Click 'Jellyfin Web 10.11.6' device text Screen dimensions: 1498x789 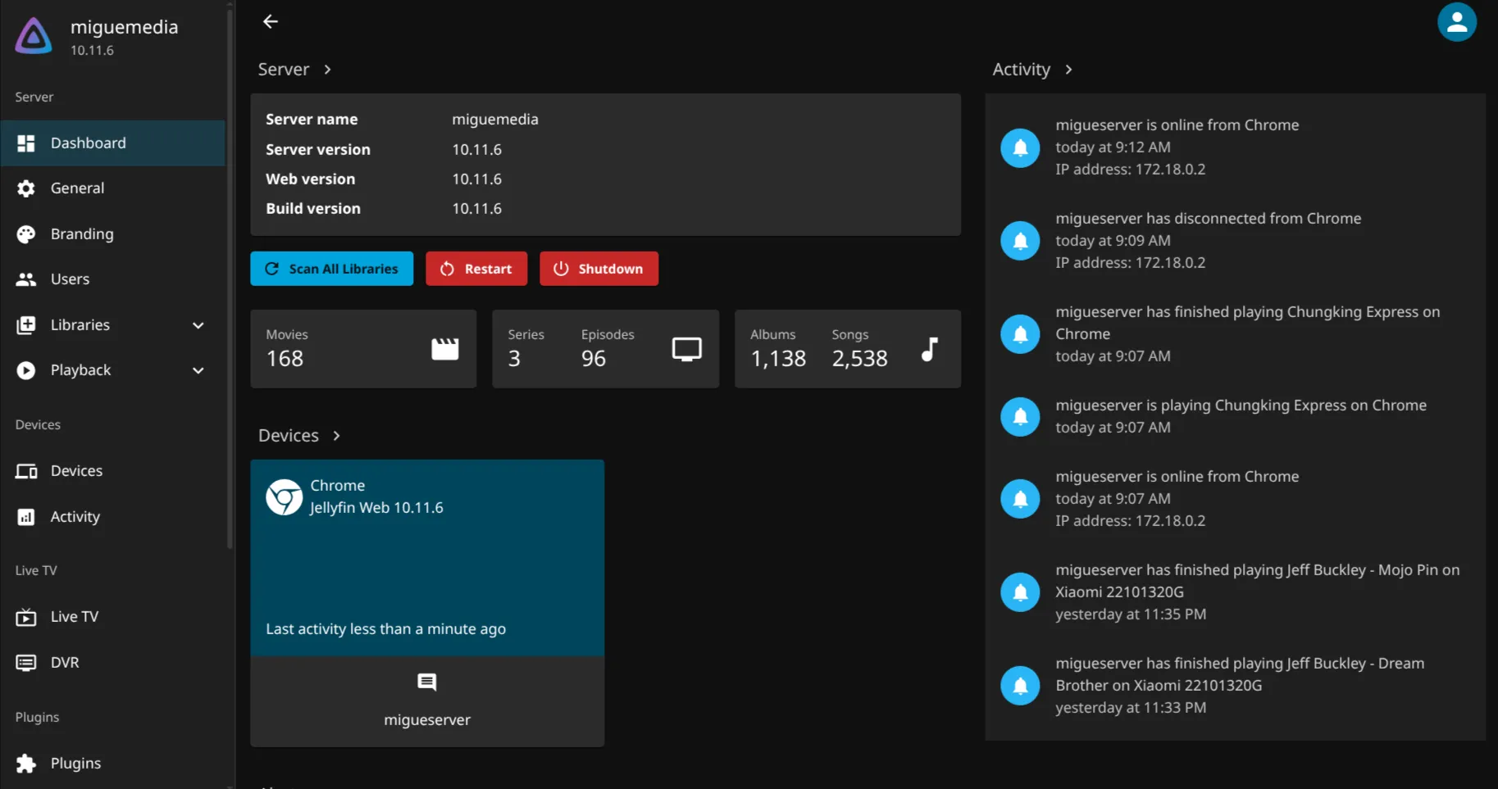click(376, 508)
